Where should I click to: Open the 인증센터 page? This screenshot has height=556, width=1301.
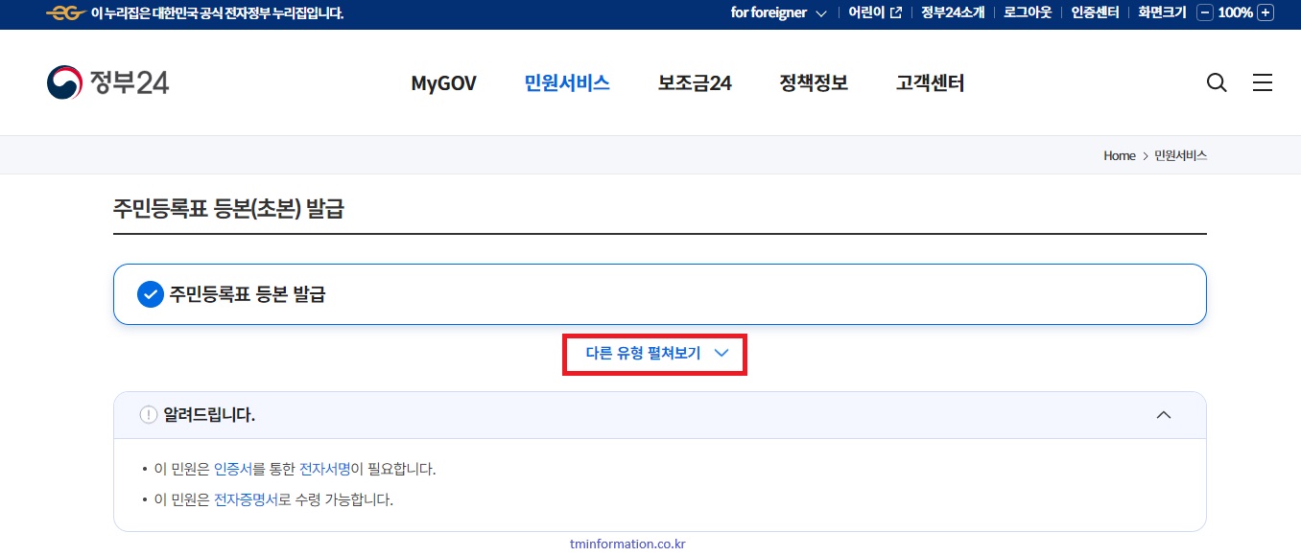click(x=1094, y=12)
